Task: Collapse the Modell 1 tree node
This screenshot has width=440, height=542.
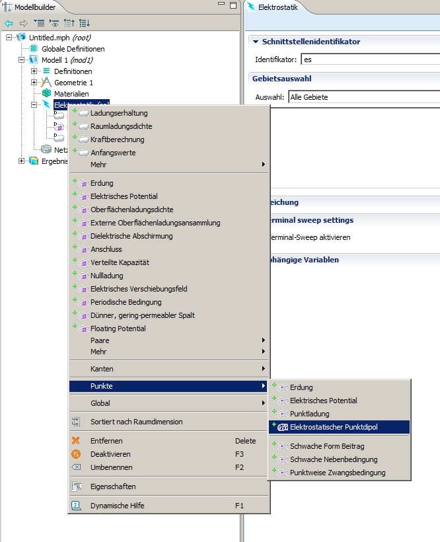Action: click(22, 60)
